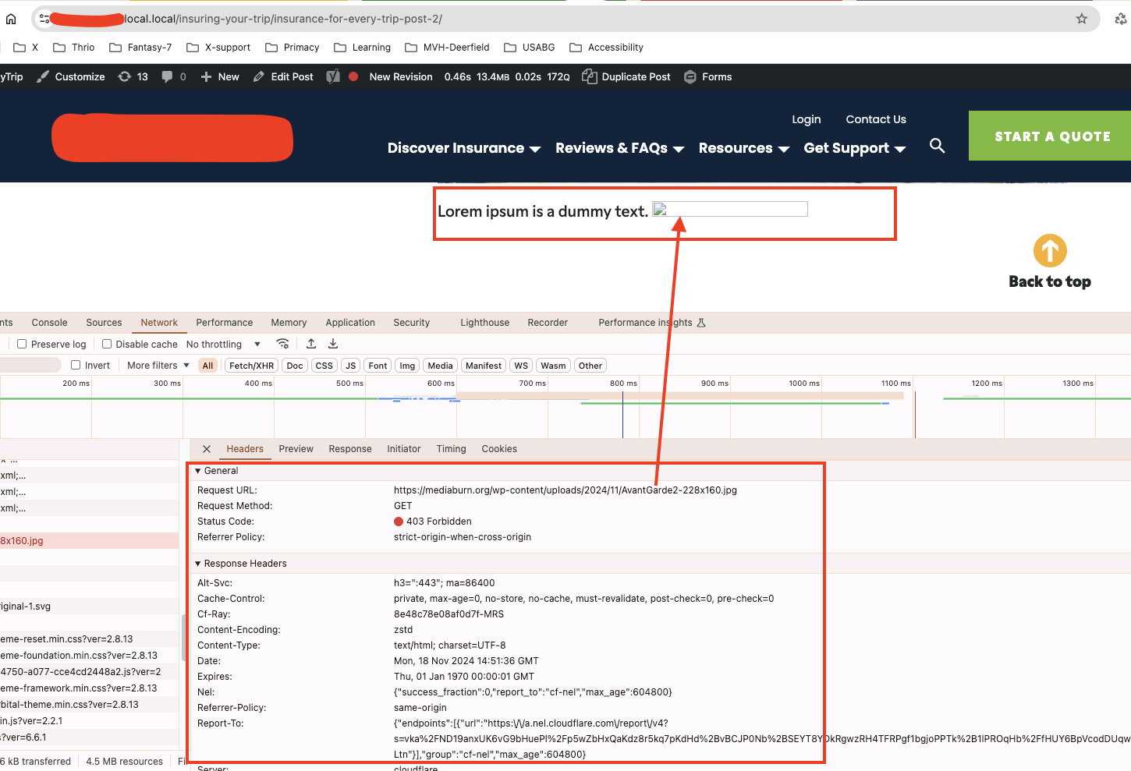This screenshot has width=1131, height=771.
Task: Filter requests by Media type
Action: tap(440, 366)
